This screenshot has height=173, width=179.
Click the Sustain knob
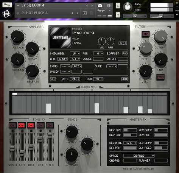point(17,59)
